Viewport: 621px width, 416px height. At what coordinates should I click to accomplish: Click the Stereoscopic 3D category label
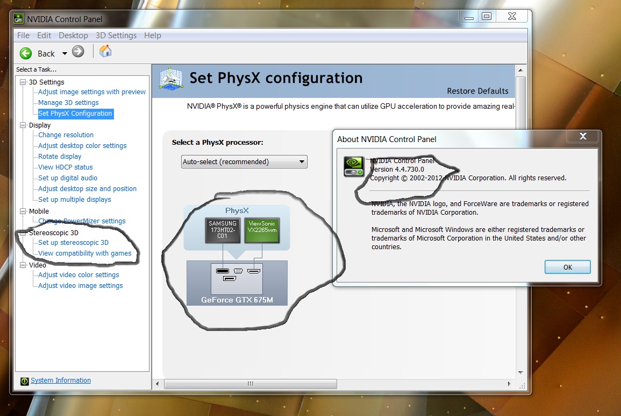point(53,233)
